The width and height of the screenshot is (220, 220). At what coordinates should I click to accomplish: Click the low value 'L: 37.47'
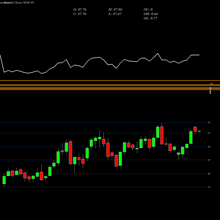(115, 14)
